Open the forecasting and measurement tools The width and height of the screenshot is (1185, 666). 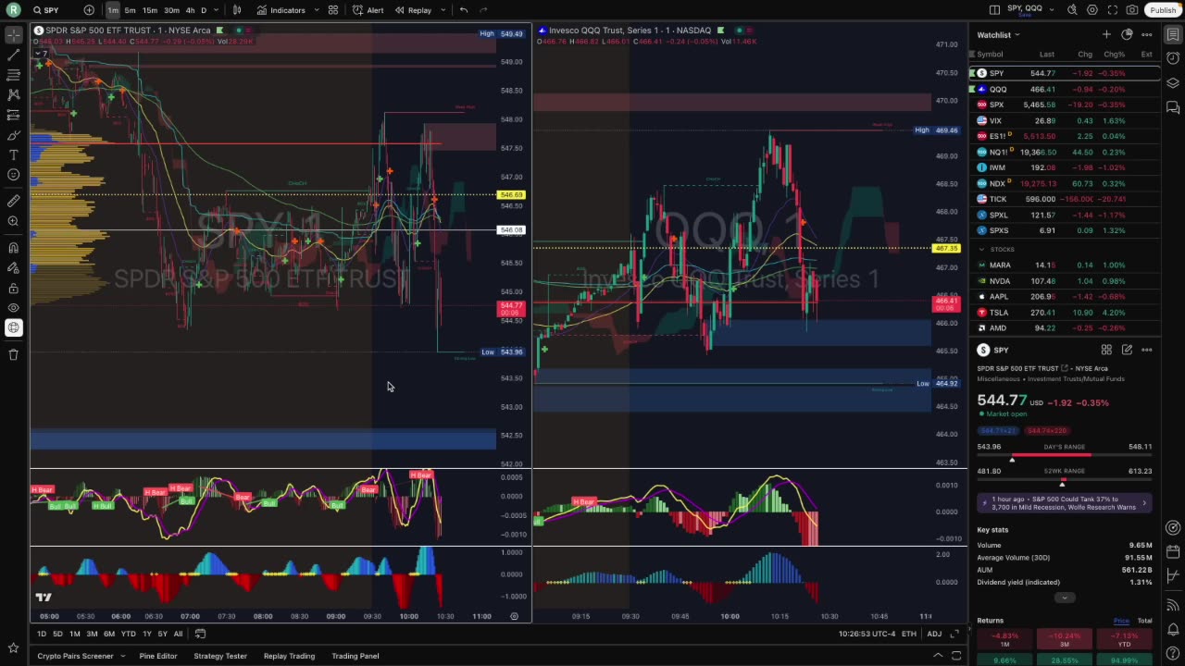pos(13,115)
